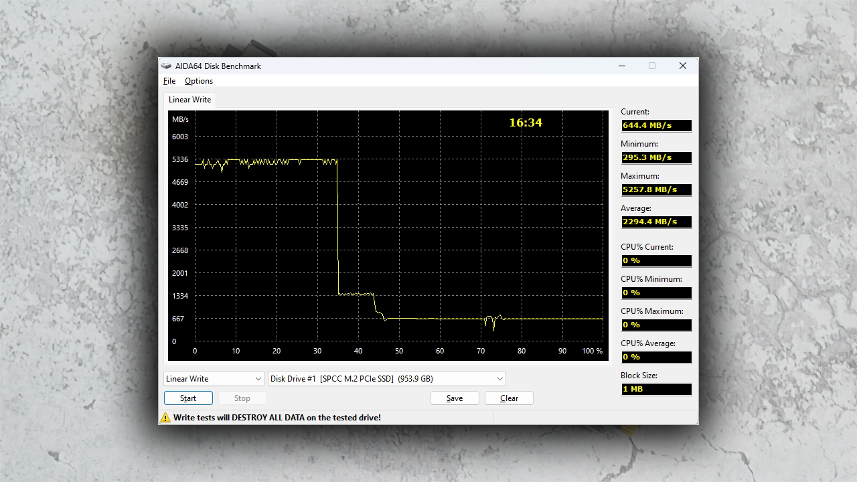The height and width of the screenshot is (482, 857).
Task: Click the disabled Stop button
Action: [x=242, y=398]
